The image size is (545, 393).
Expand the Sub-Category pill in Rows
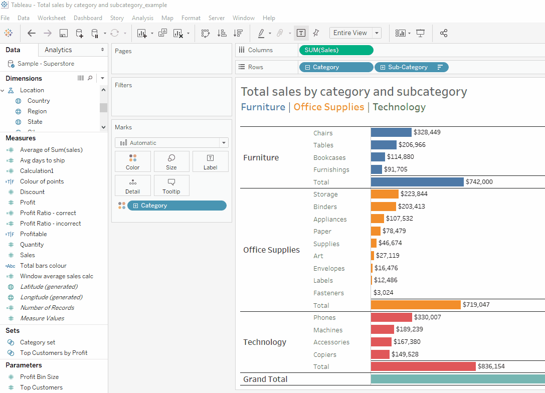click(383, 67)
